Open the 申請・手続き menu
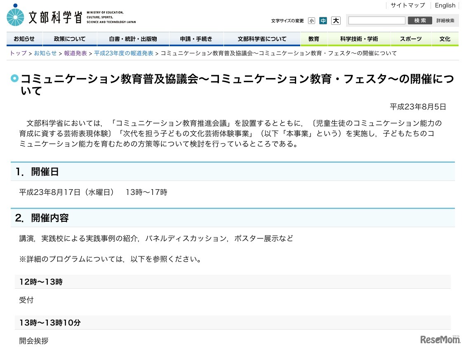 point(197,38)
